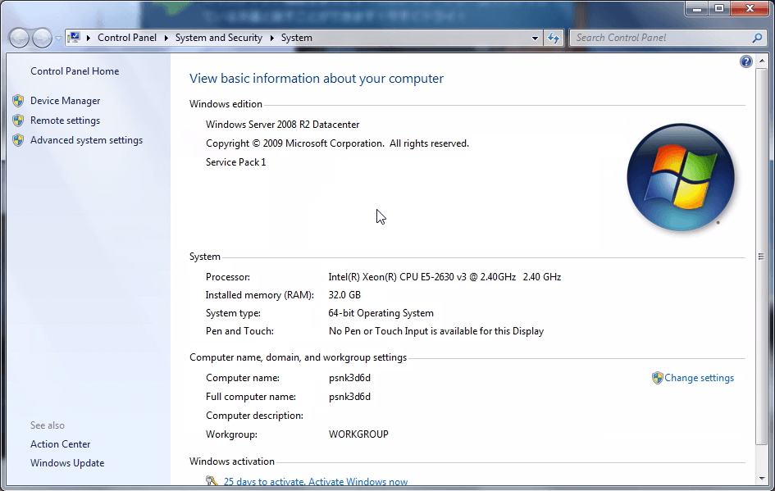The height and width of the screenshot is (491, 775).
Task: Click the key icon next to activation link
Action: coord(212,480)
